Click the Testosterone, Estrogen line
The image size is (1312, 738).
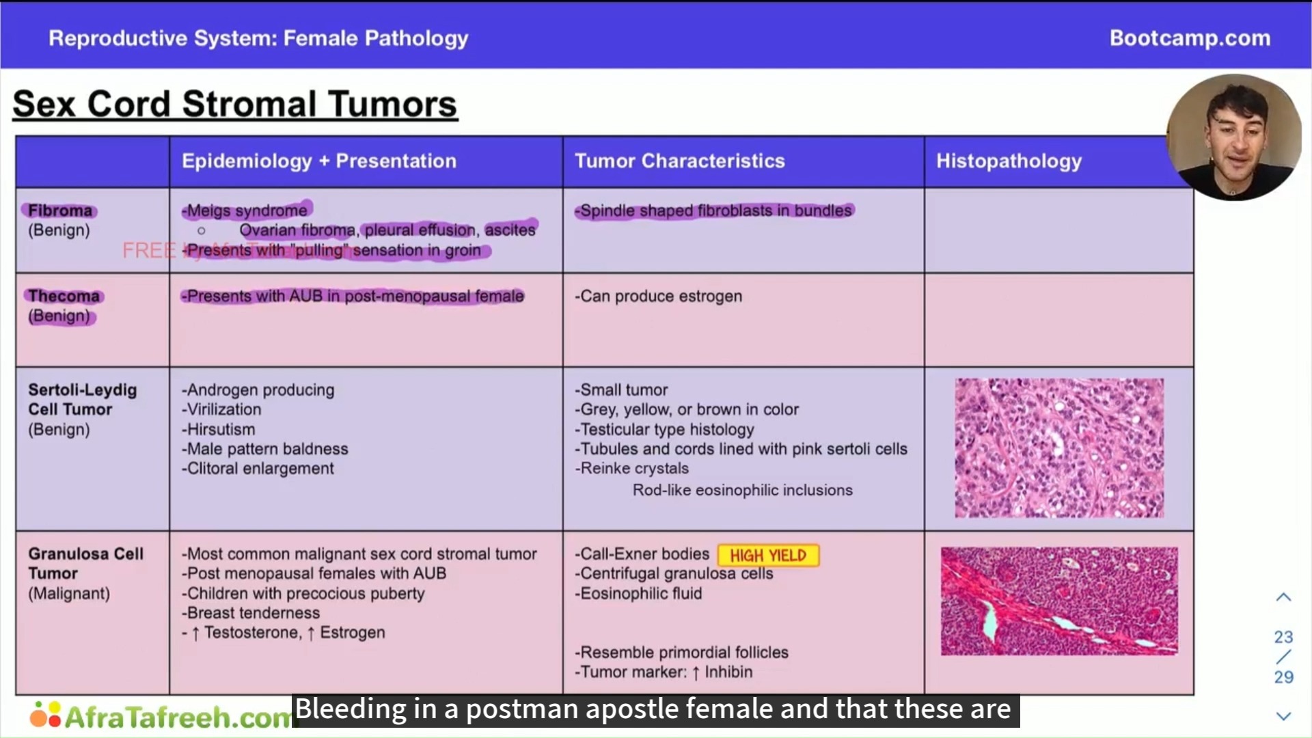[x=284, y=633]
